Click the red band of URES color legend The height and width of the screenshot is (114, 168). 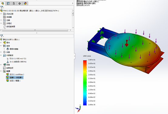[x=85, y=62]
